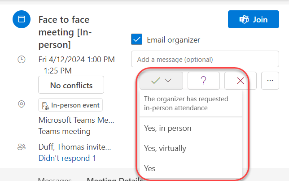Click the blue calendar event icon

coord(21,20)
